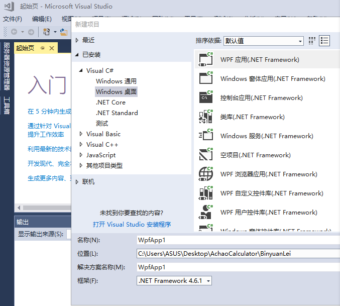The width and height of the screenshot is (340, 306).
Task: Open the 利用最新的技术 start page link
Action: (49, 149)
